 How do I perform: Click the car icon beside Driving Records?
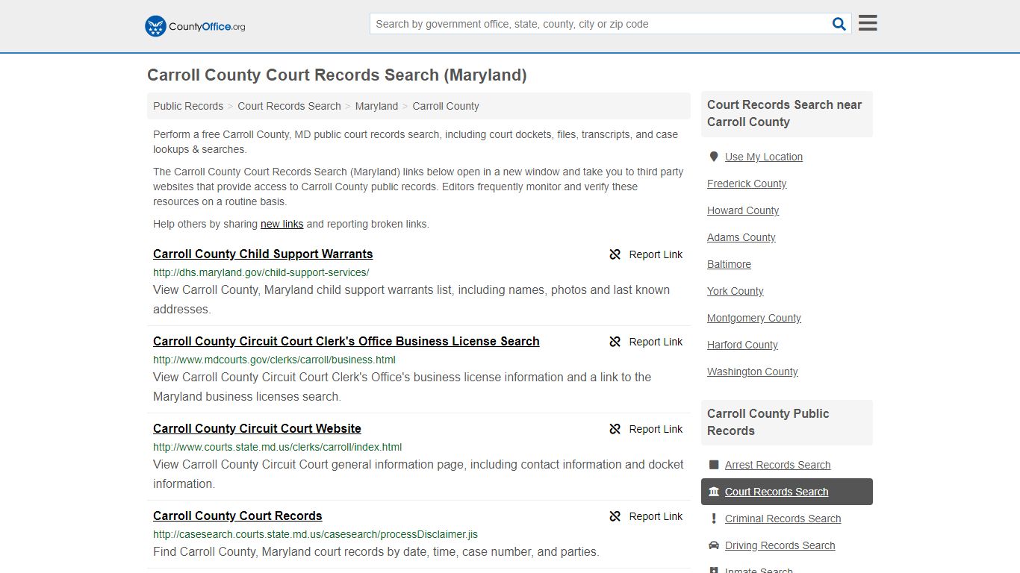714,545
